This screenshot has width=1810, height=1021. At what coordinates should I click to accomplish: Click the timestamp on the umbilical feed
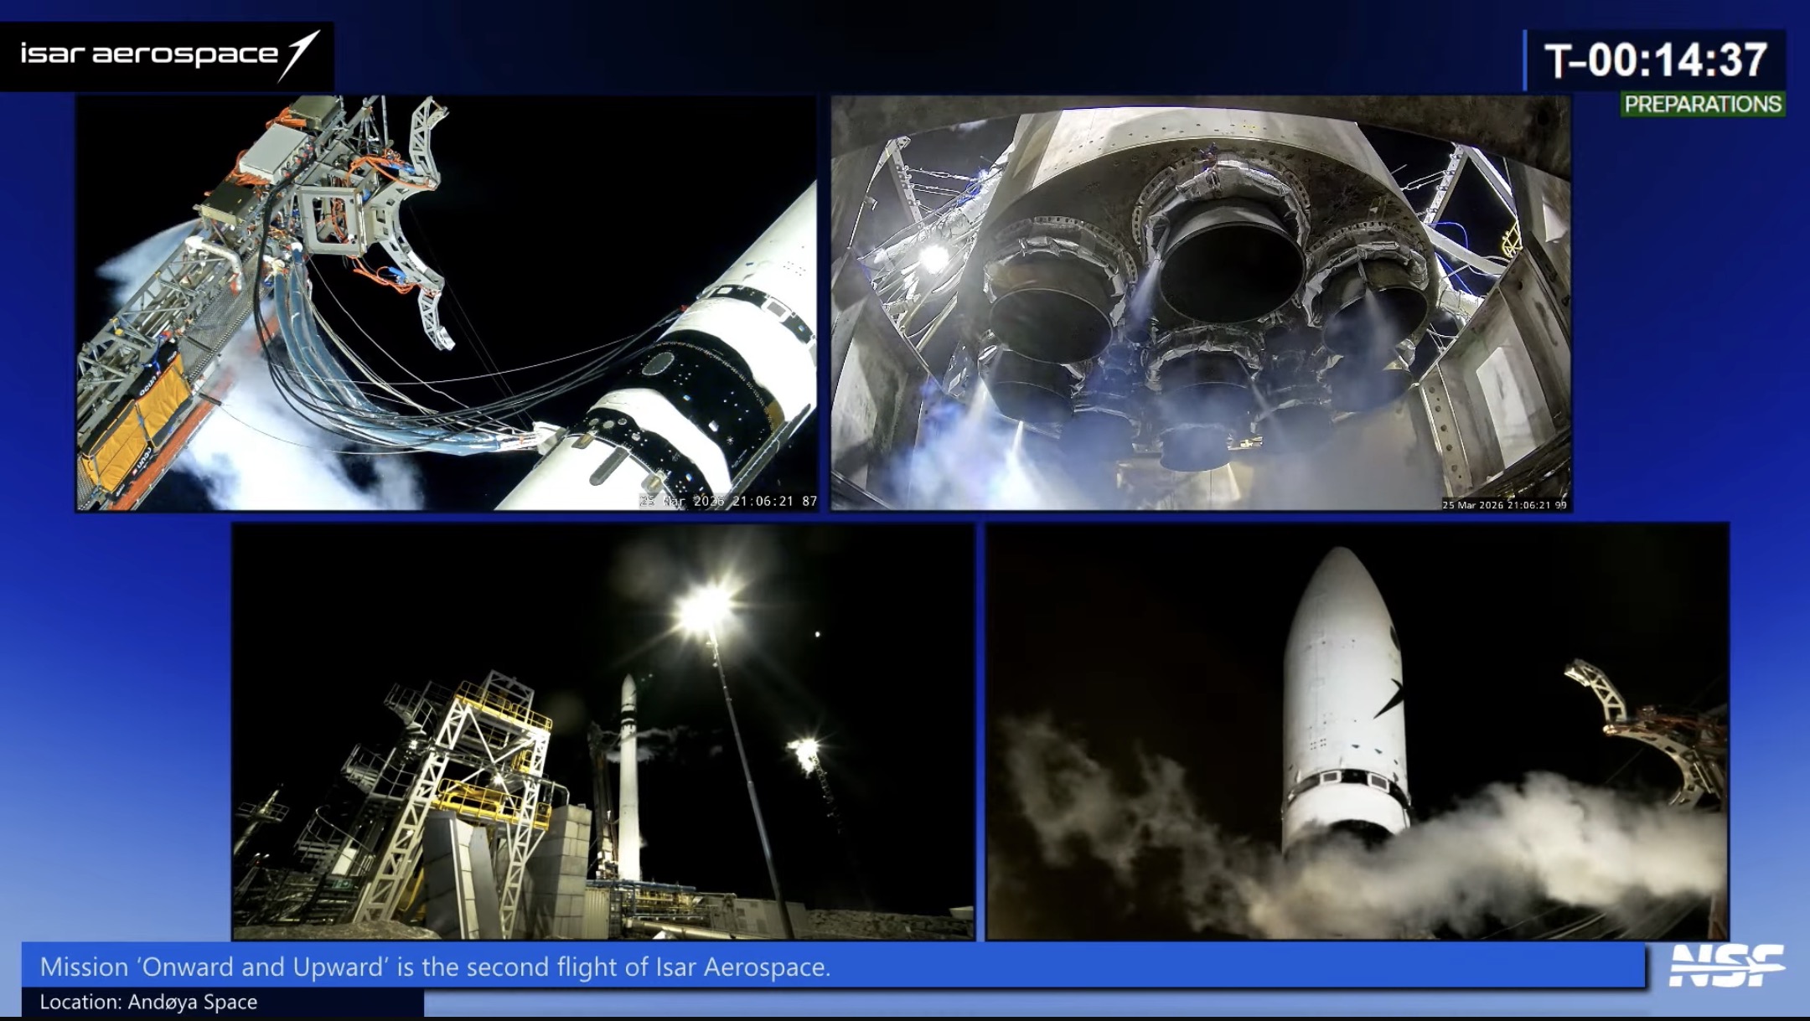click(x=727, y=501)
